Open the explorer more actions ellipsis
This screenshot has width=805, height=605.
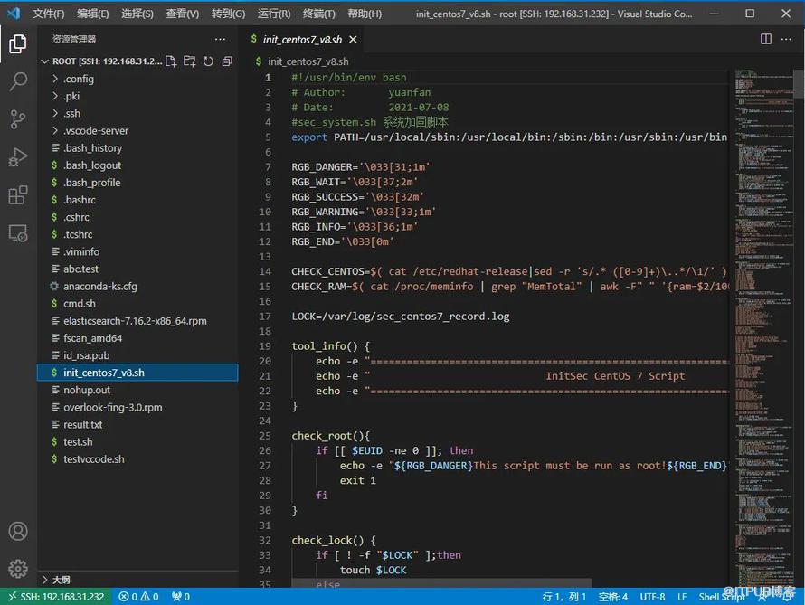pos(220,40)
